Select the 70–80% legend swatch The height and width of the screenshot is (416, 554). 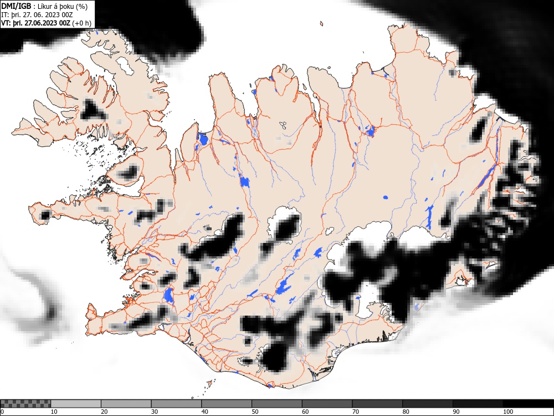tap(377, 404)
